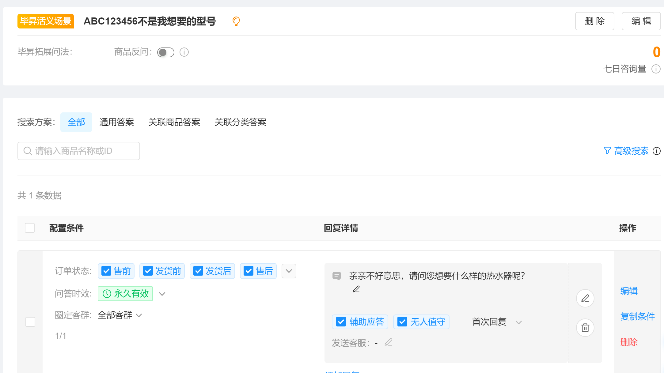Screen dimensions: 664x373
Task: Click the 配置条件 column header
Action: [x=66, y=228]
